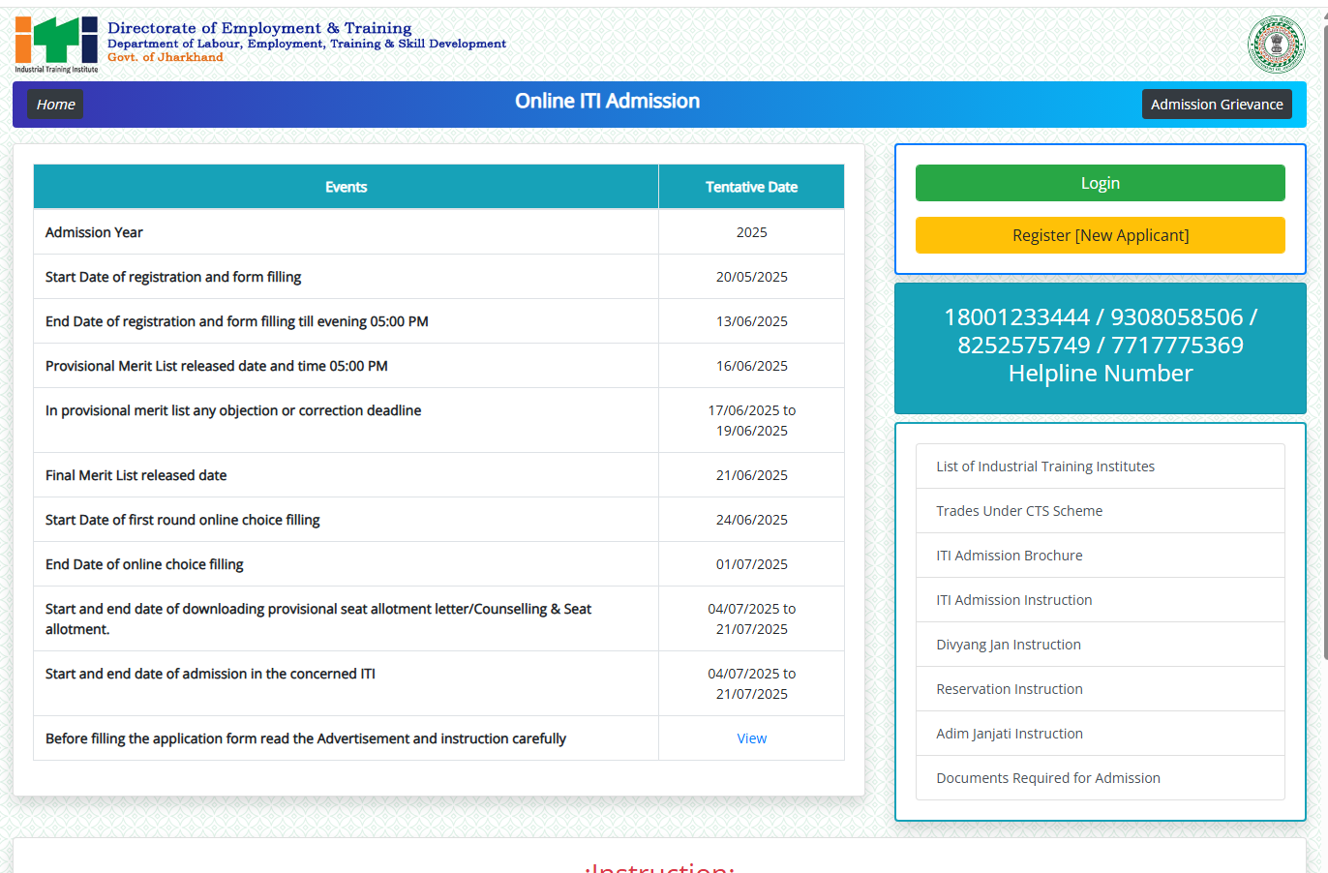
Task: Open Divyang Jan Instruction link
Action: [x=1008, y=645]
